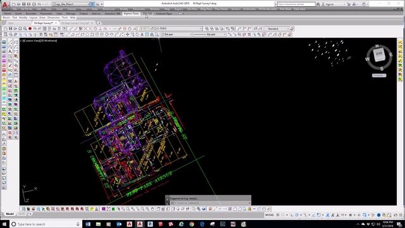The image size is (405, 228).
Task: Open Custom View viewport control menu
Action: tap(32, 41)
